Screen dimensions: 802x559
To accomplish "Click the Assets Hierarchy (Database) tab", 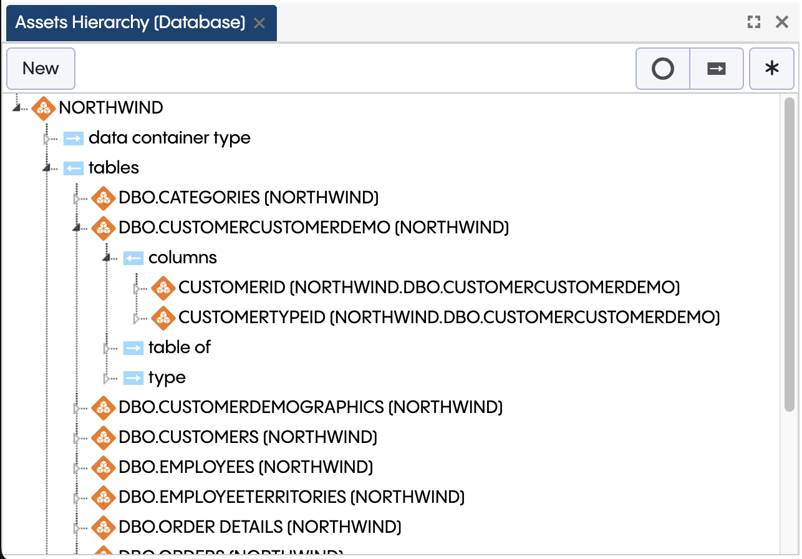I will (x=132, y=22).
